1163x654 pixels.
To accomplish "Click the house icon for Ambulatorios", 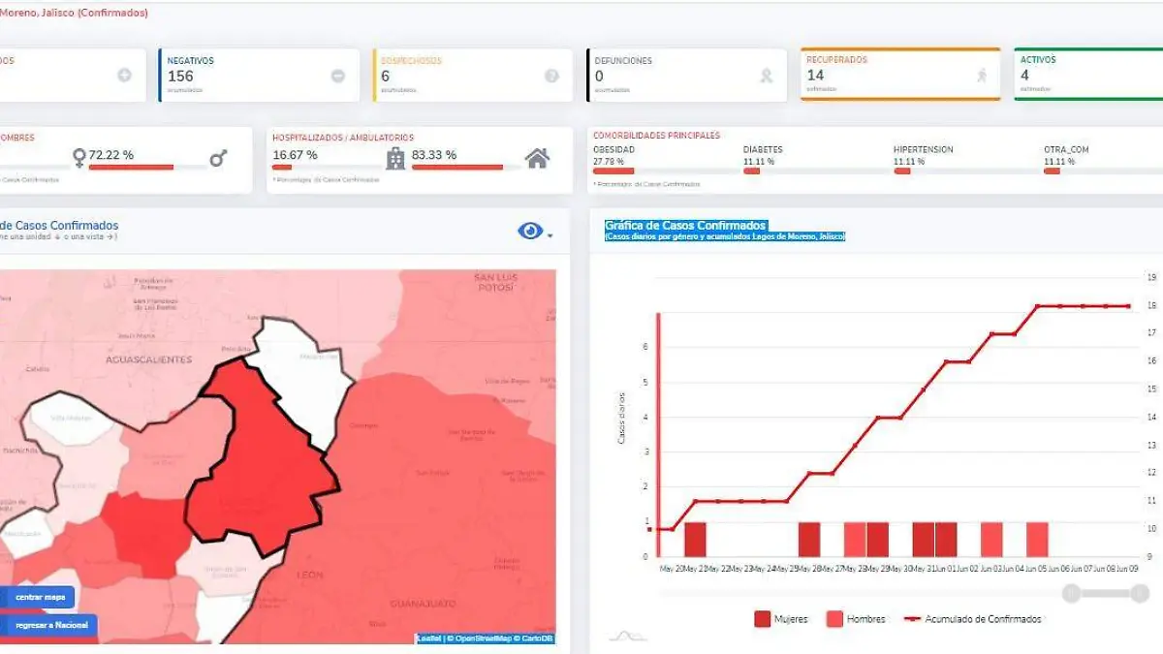I will tap(537, 157).
